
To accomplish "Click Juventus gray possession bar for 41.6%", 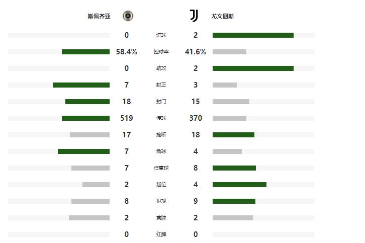I will [229, 52].
